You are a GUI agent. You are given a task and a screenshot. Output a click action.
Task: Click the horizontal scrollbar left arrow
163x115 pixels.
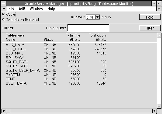tap(4, 111)
